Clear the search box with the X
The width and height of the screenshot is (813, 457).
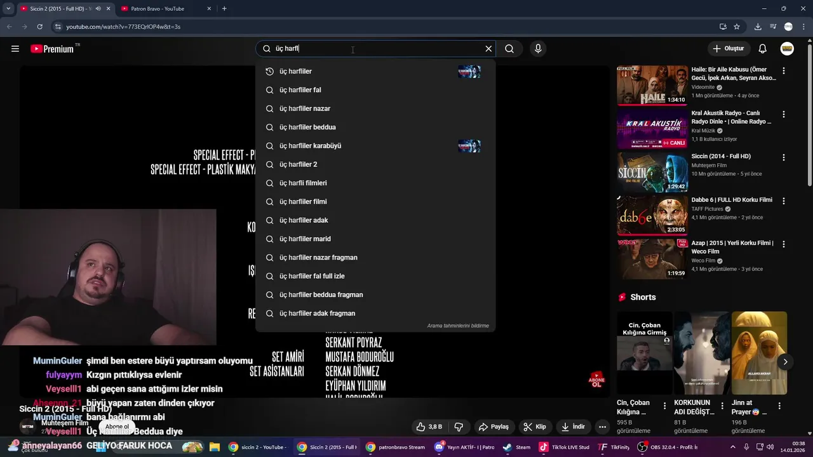coord(488,49)
